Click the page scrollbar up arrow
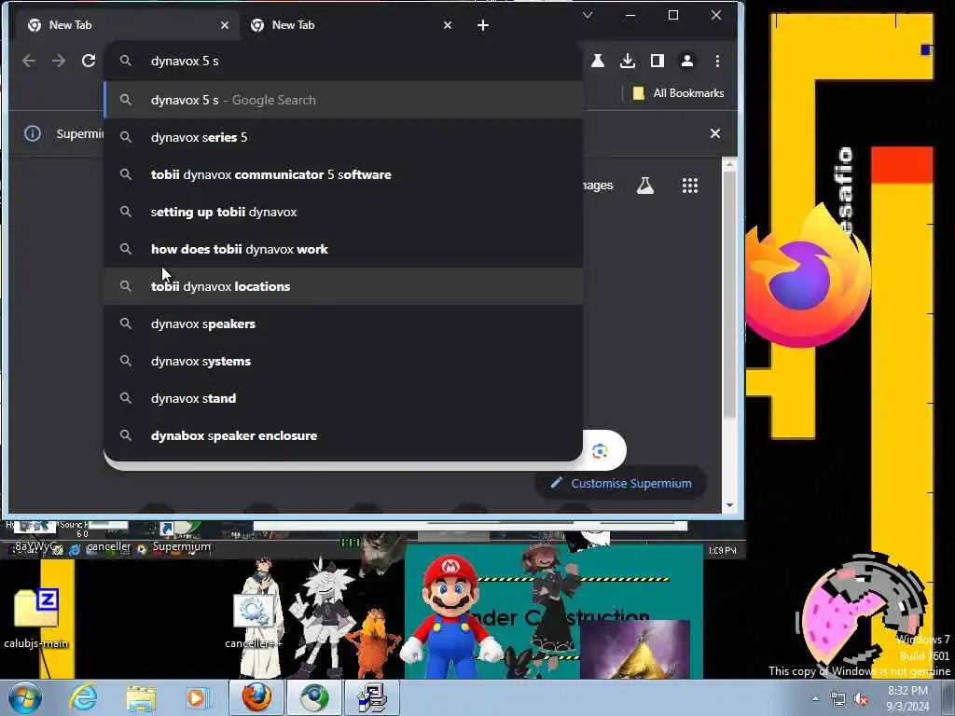Screen dimensions: 955x716 [x=729, y=165]
